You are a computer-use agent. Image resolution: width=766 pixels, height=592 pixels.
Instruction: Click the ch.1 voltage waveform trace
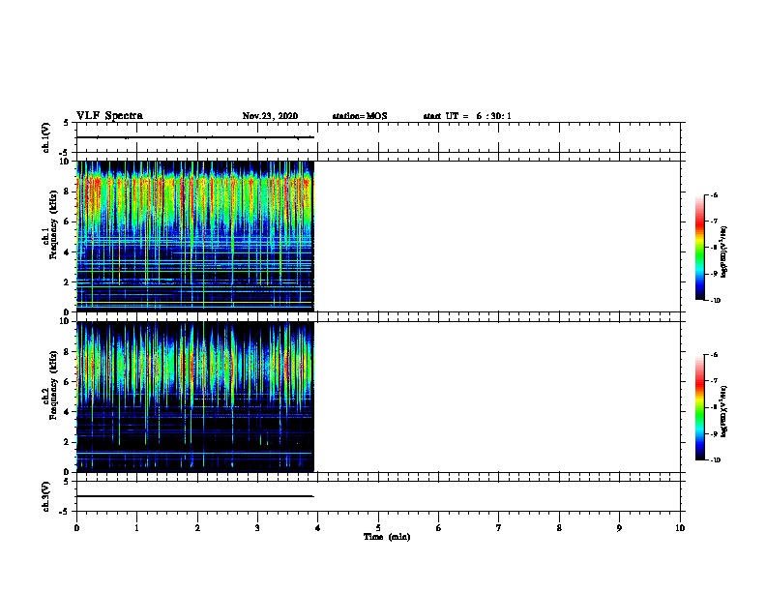[x=195, y=137]
